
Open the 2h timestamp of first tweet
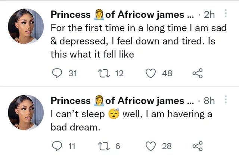[x=209, y=15]
